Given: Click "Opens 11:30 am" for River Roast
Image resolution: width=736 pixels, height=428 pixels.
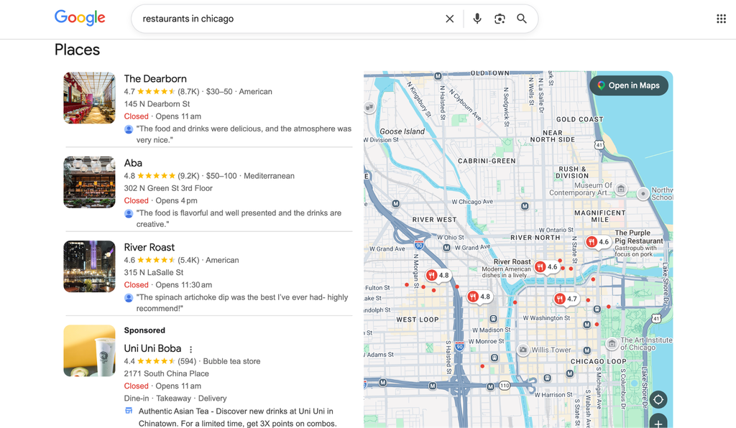Looking at the screenshot, I should [x=183, y=285].
